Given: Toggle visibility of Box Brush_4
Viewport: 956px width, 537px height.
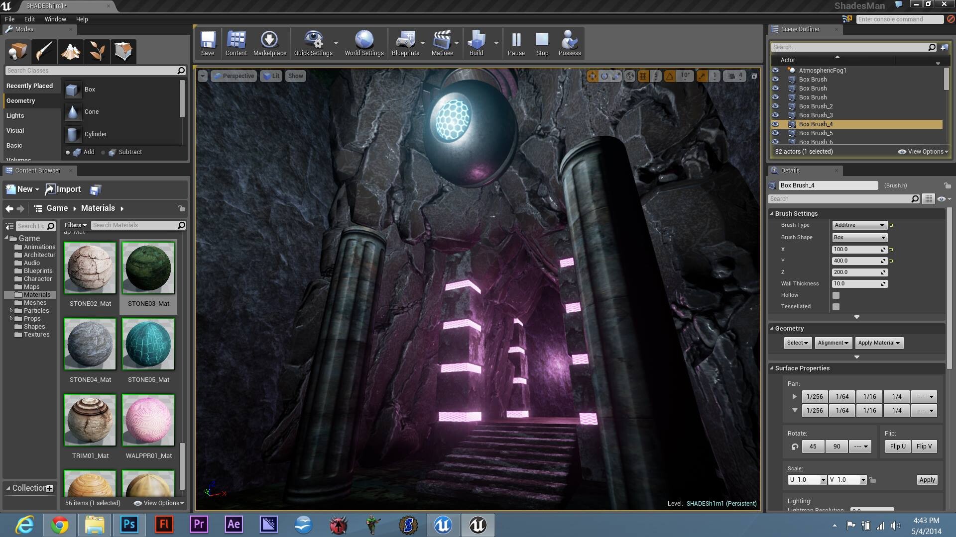Looking at the screenshot, I should (775, 124).
